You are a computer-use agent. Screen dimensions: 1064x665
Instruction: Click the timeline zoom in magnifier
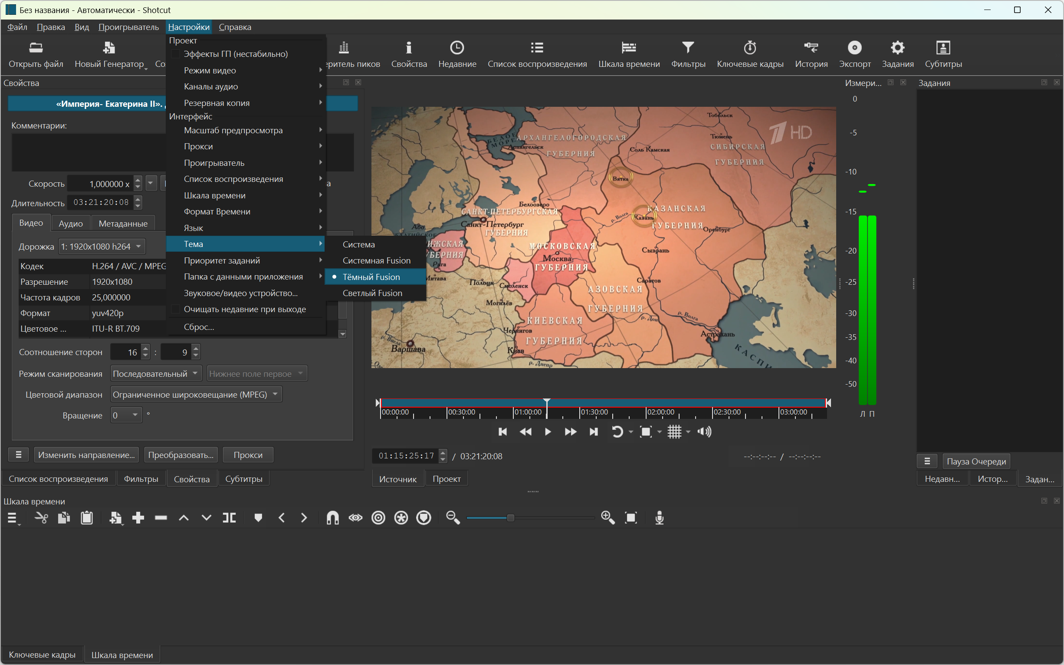(x=608, y=518)
